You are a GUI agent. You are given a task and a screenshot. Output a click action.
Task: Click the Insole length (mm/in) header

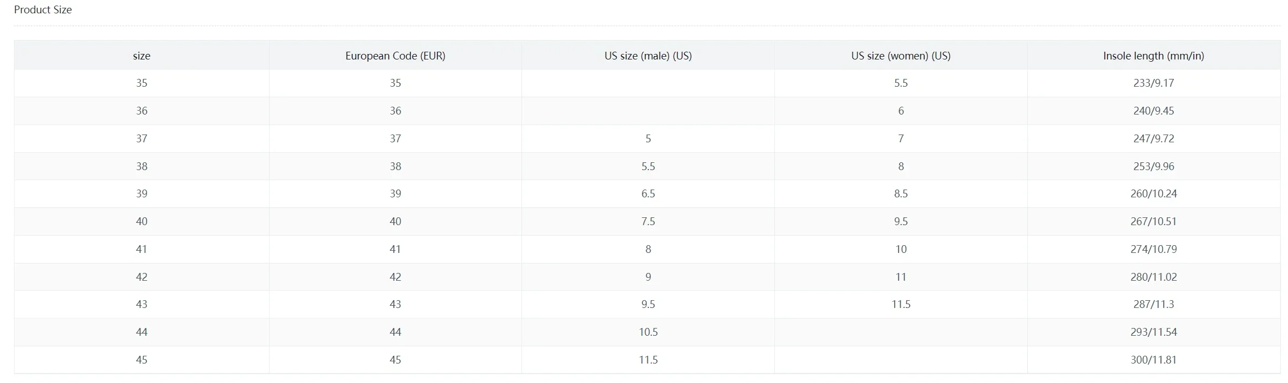pyautogui.click(x=1154, y=56)
